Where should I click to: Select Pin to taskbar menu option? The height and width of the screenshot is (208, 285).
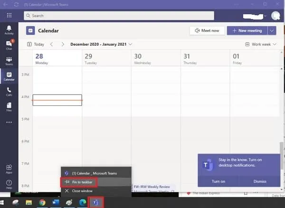[79, 182]
